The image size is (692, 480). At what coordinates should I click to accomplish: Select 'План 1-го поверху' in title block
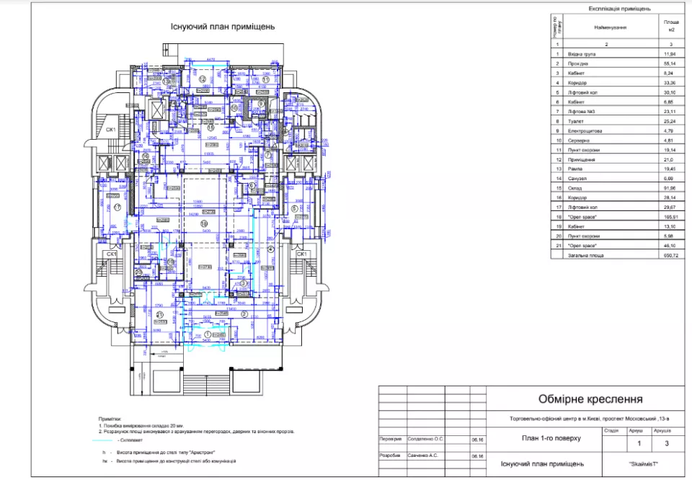click(550, 437)
